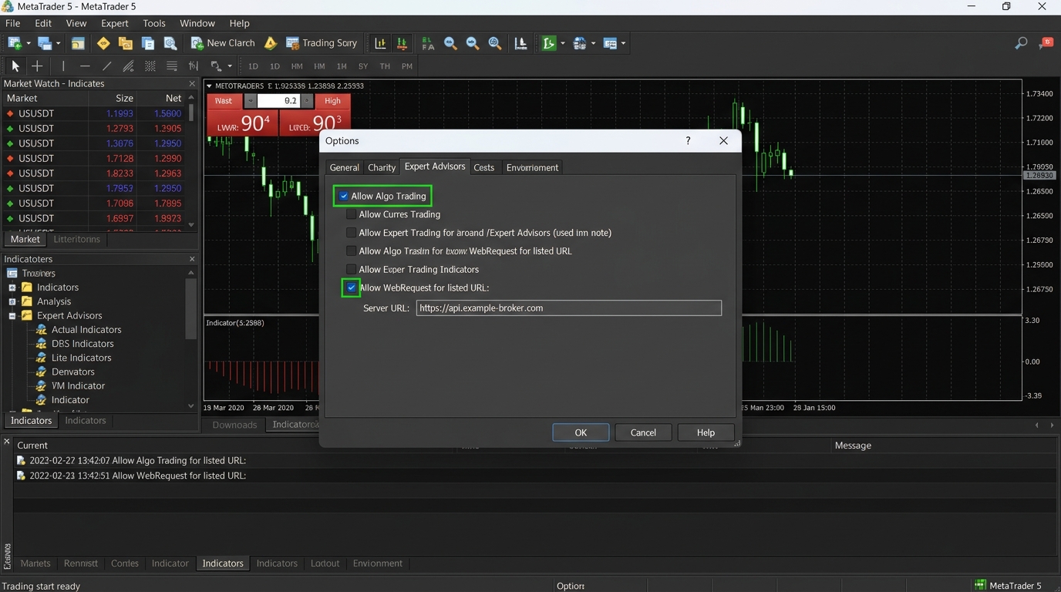Switch to Charity tab in Options

pos(382,167)
